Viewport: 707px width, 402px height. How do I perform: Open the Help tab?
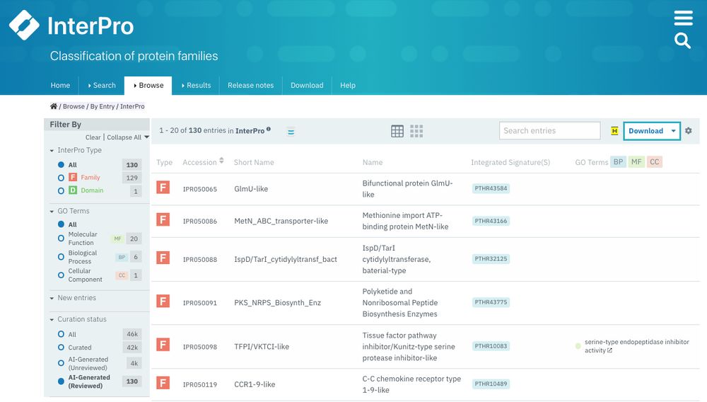pyautogui.click(x=348, y=85)
